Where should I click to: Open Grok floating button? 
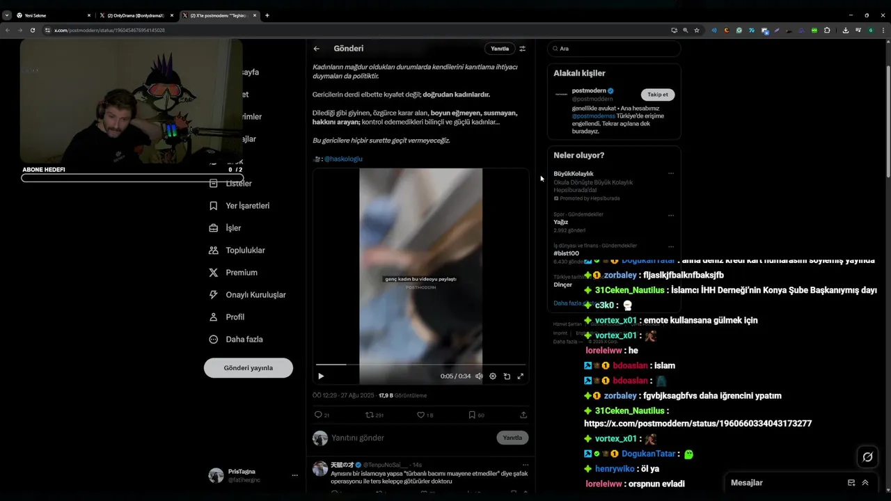[x=867, y=457]
